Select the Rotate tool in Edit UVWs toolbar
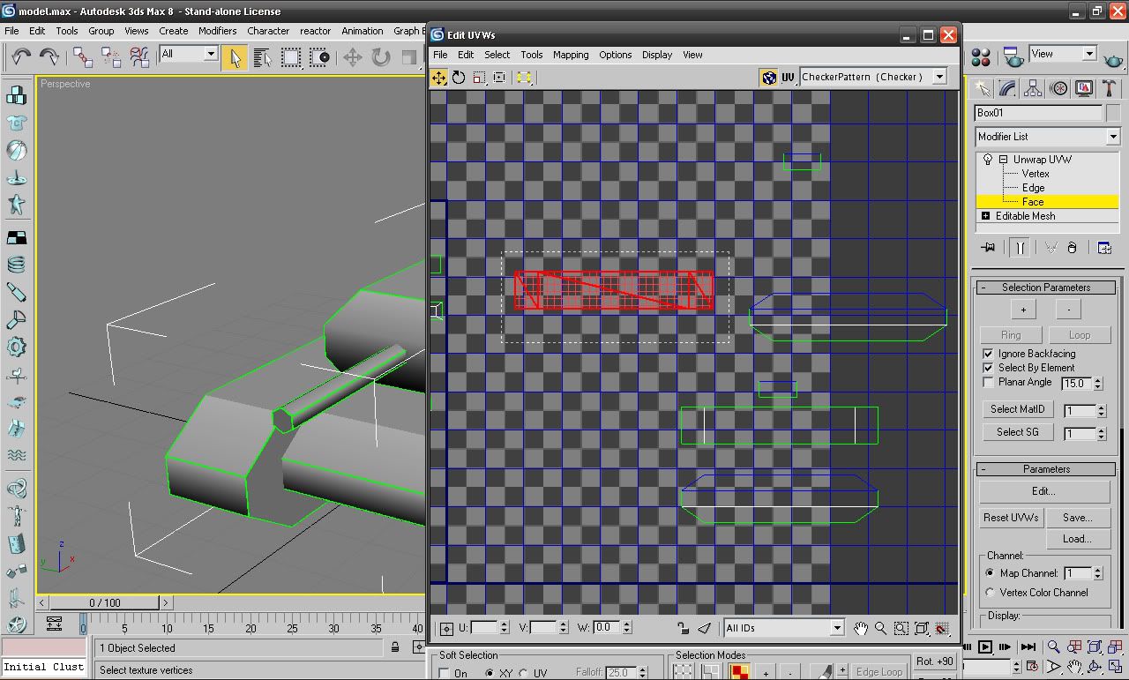 (459, 78)
